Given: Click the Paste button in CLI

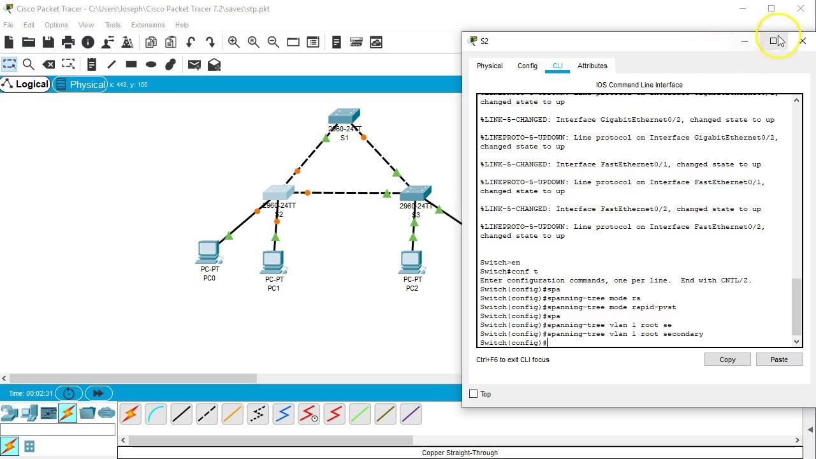Looking at the screenshot, I should pyautogui.click(x=779, y=360).
